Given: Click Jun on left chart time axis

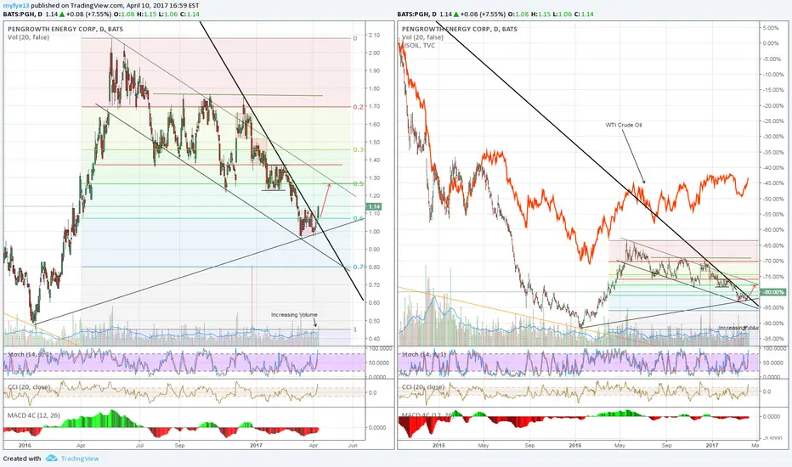Looking at the screenshot, I should tap(353, 445).
